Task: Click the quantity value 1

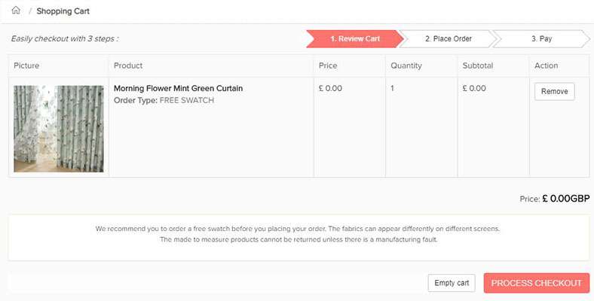Action: click(392, 88)
